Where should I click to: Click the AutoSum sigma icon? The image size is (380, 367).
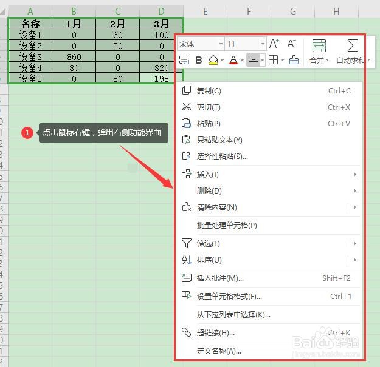353,45
